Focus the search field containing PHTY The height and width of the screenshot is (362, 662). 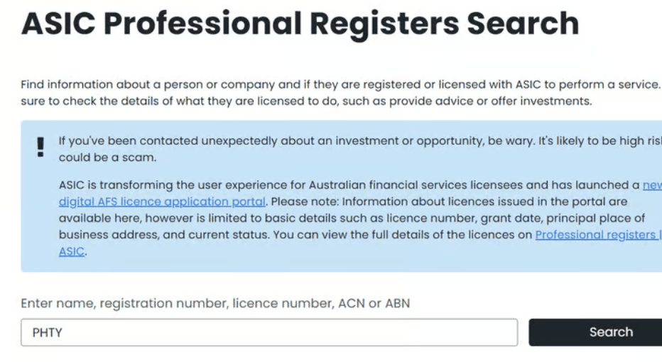point(270,332)
